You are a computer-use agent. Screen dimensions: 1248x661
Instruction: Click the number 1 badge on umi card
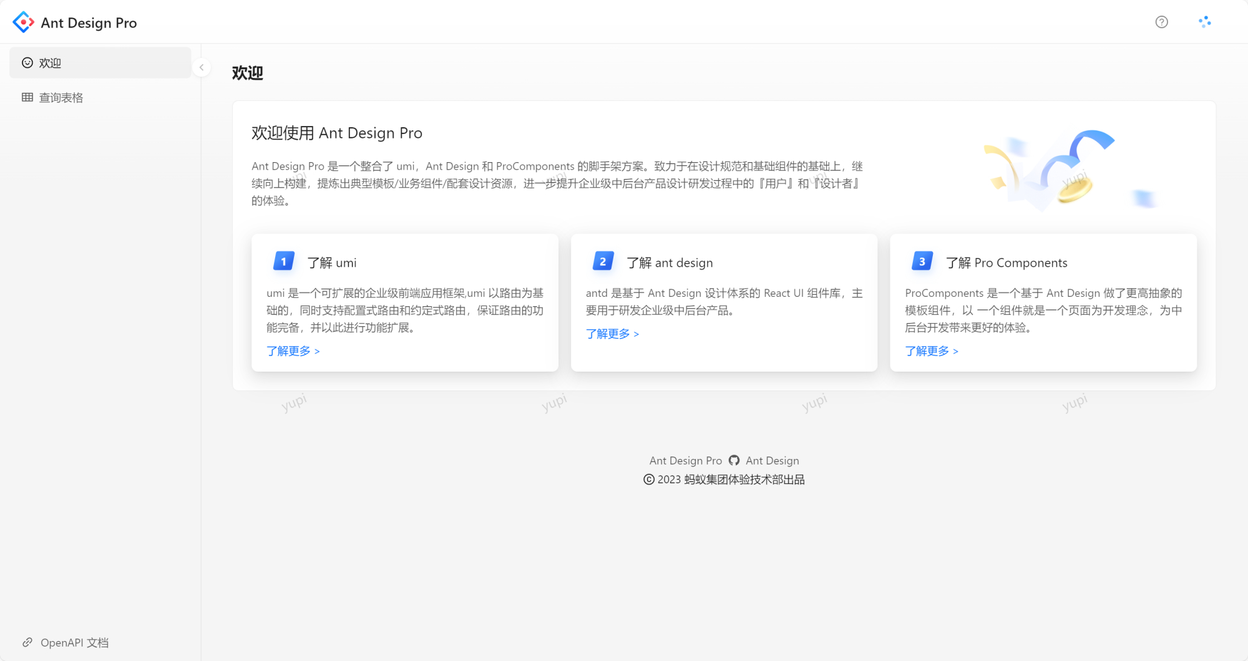click(x=284, y=262)
